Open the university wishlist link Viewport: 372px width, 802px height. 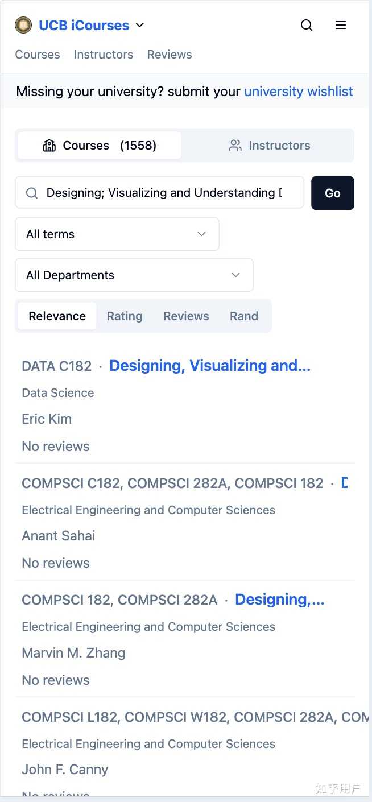(299, 92)
